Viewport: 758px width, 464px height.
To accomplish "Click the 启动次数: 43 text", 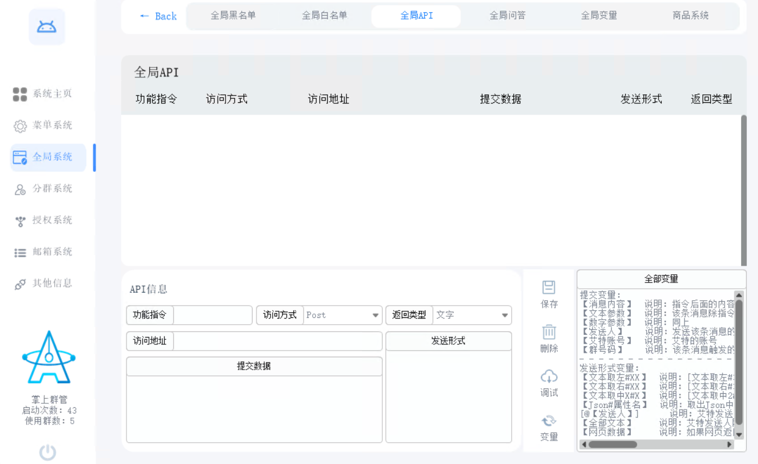I will [49, 411].
